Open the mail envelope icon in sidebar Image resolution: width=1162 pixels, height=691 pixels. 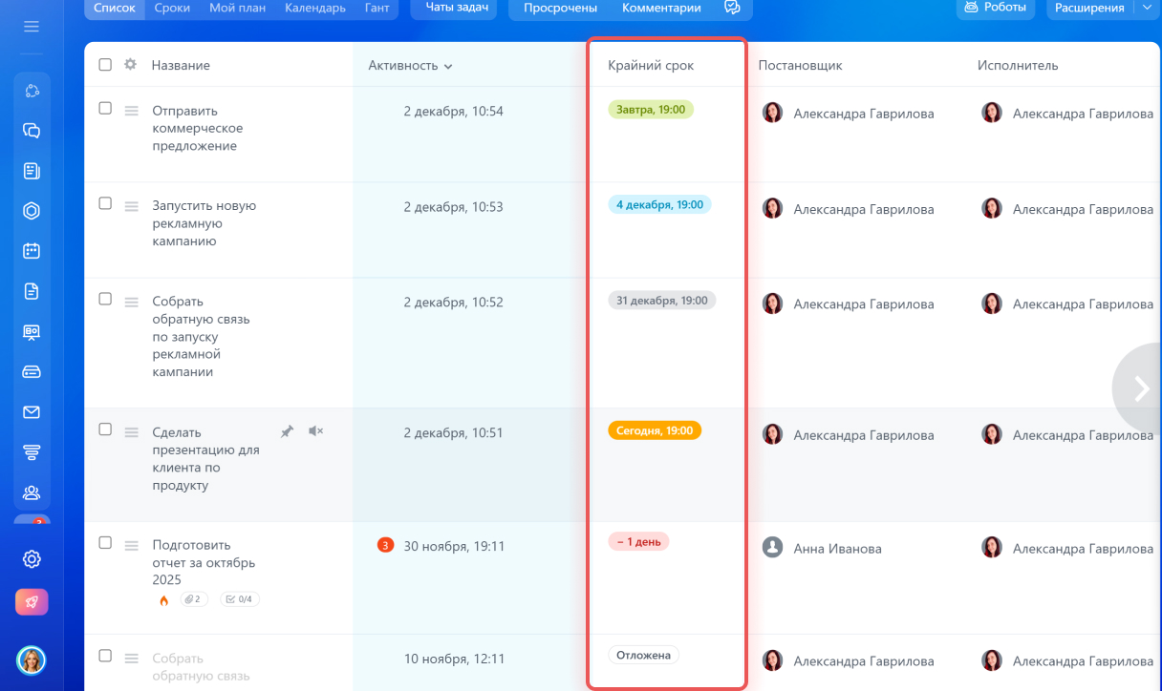pos(32,412)
